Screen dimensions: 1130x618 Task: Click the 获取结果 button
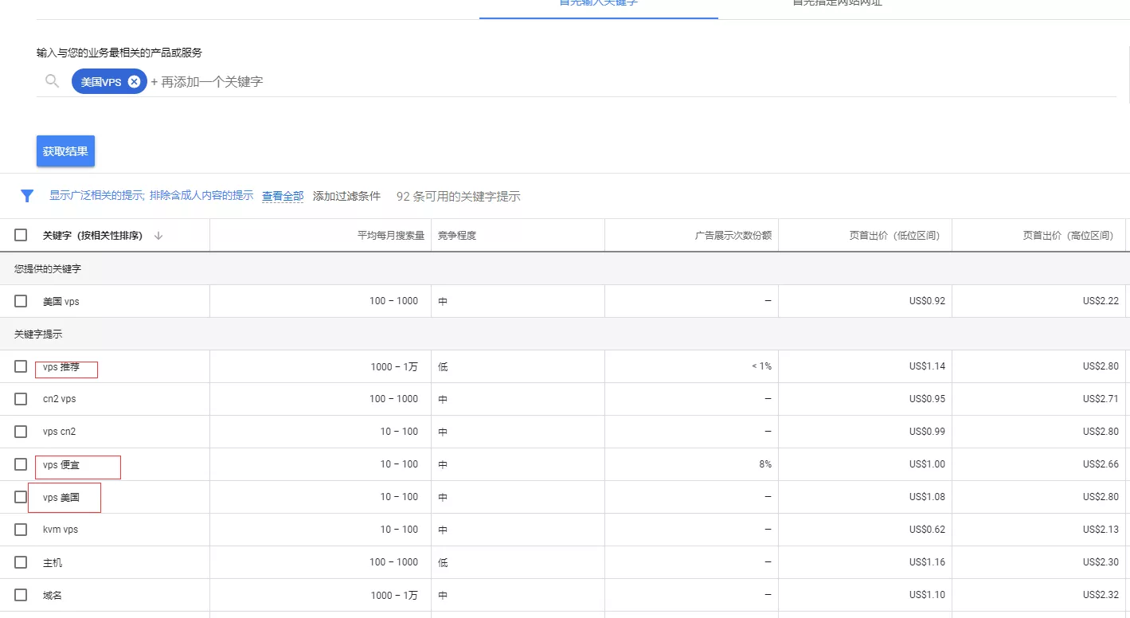pyautogui.click(x=65, y=151)
